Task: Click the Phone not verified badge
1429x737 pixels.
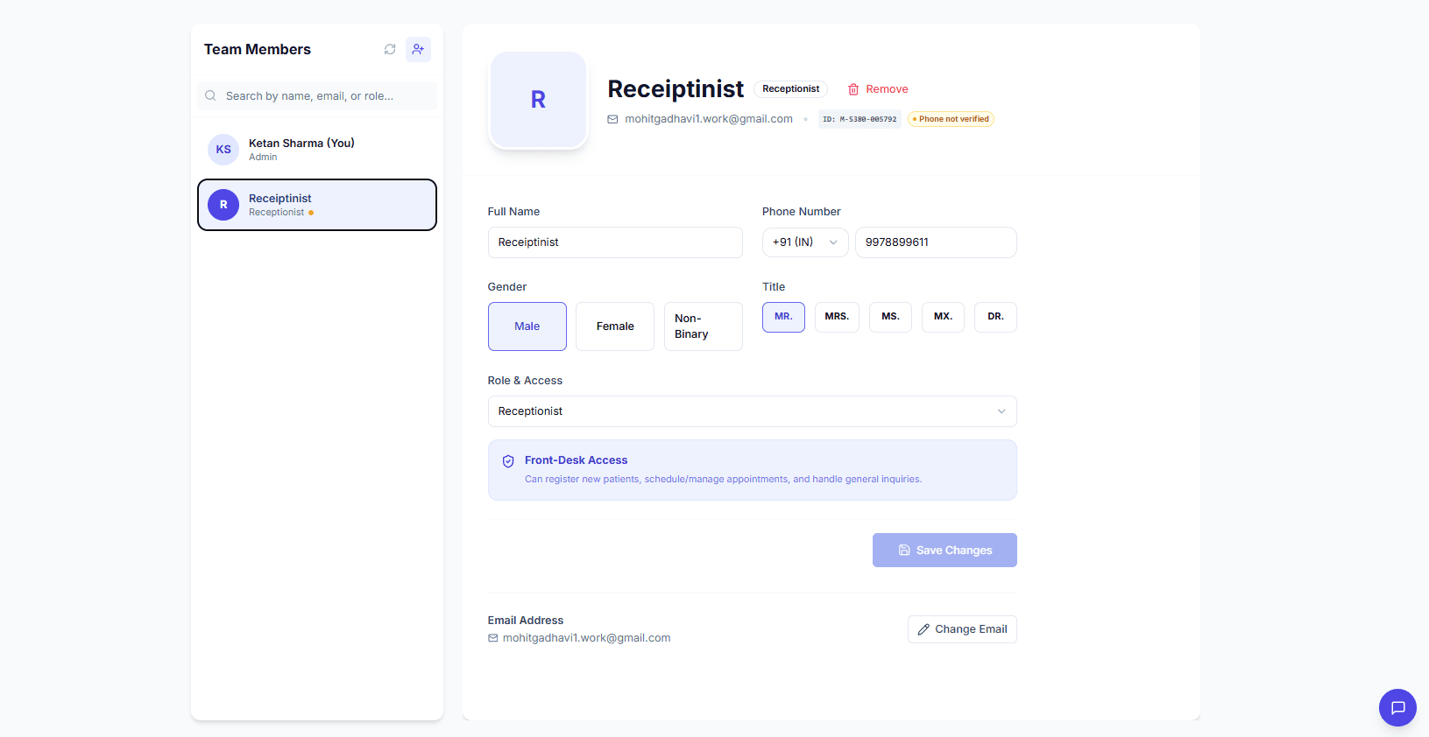Action: [x=951, y=119]
